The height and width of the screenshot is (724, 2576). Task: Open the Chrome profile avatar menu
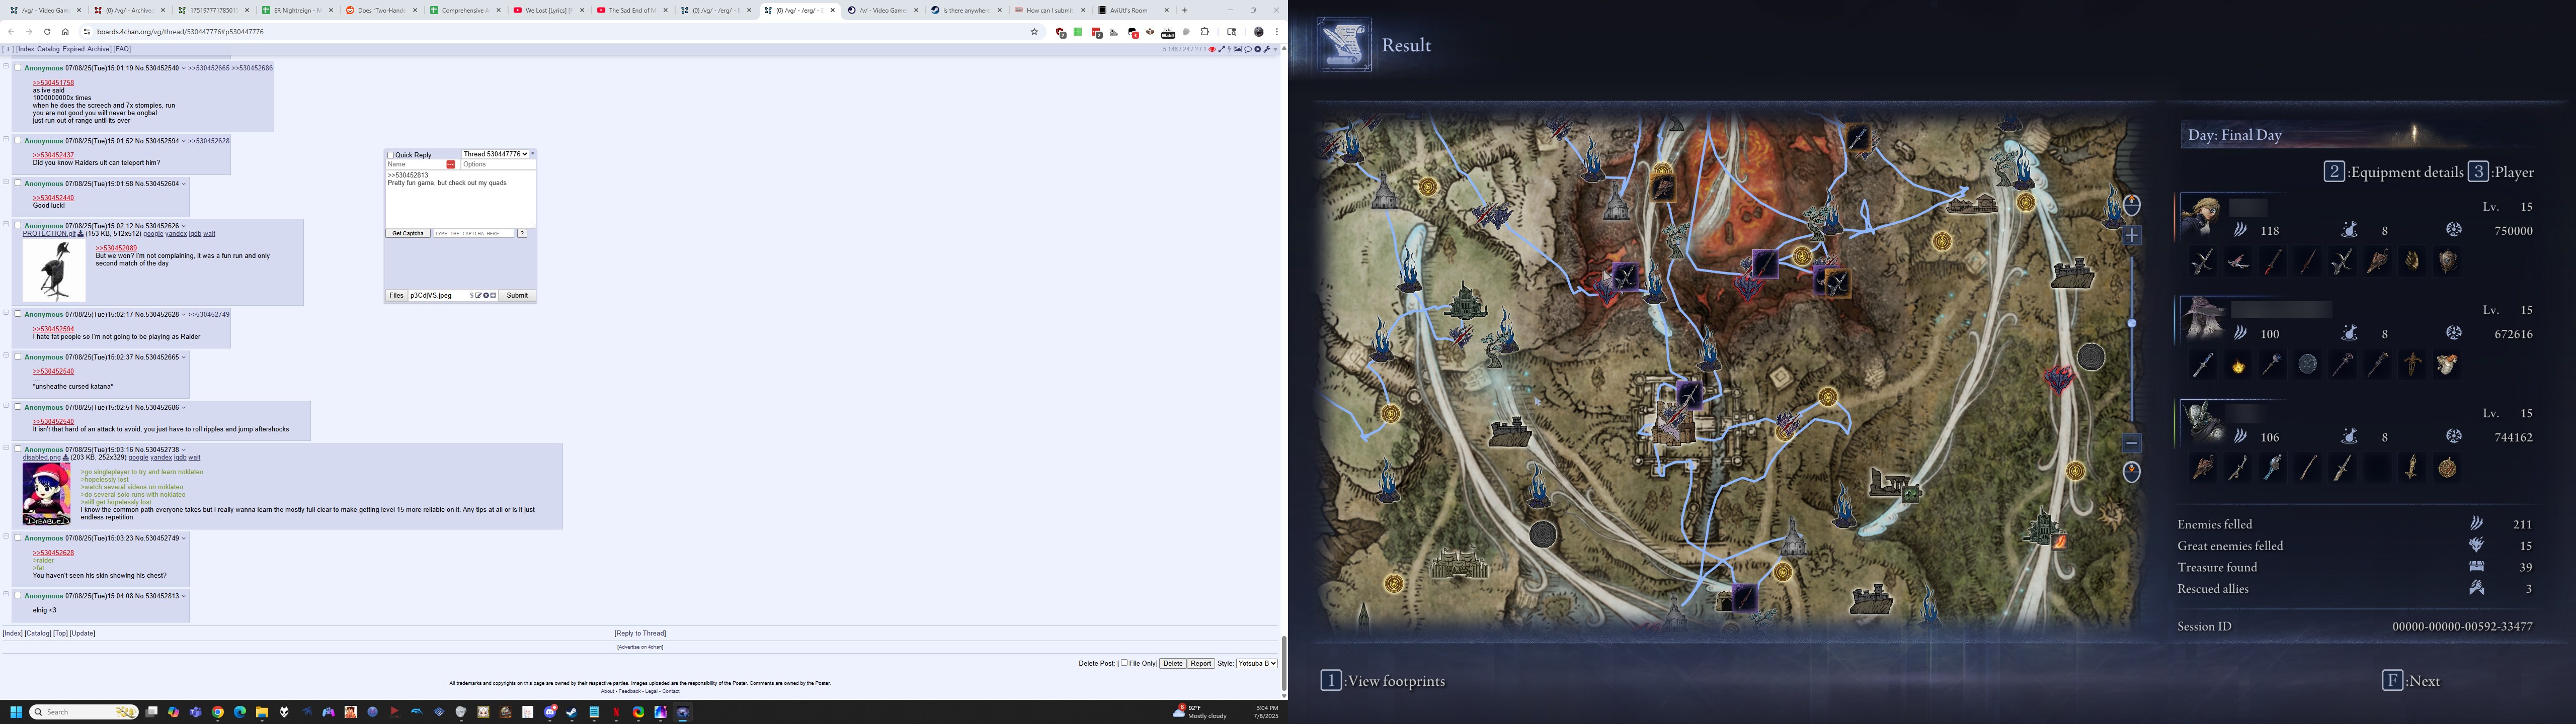click(1259, 32)
